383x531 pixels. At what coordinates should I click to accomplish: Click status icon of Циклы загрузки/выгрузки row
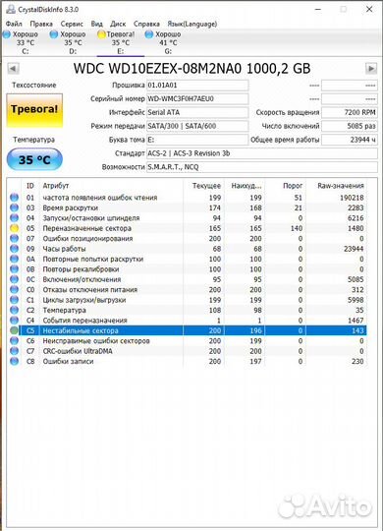click(x=14, y=300)
